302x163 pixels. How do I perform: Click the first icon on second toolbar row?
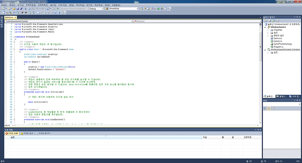click(x=4, y=13)
